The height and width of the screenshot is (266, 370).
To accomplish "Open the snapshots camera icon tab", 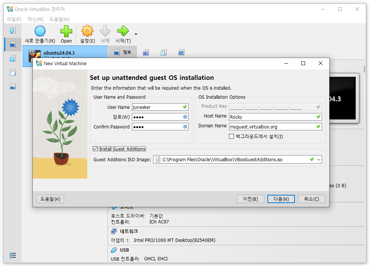I will (x=146, y=52).
